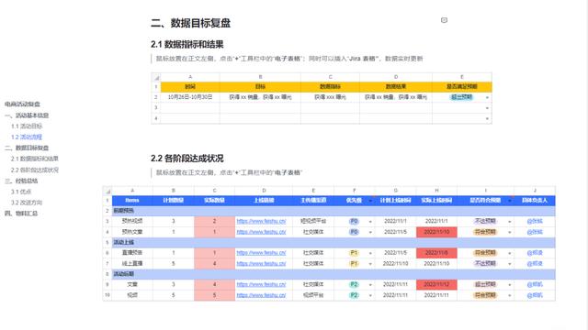Open status dropdown arrow for 线上直播 row
The height and width of the screenshot is (330, 588).
(x=510, y=264)
